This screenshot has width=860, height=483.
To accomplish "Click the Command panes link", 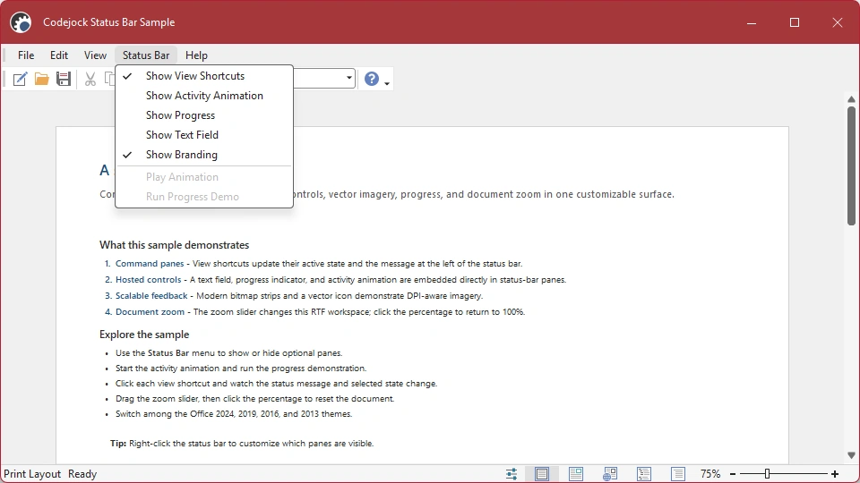I will [150, 263].
